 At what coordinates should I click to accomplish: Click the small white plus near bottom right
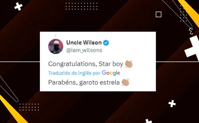point(172,104)
